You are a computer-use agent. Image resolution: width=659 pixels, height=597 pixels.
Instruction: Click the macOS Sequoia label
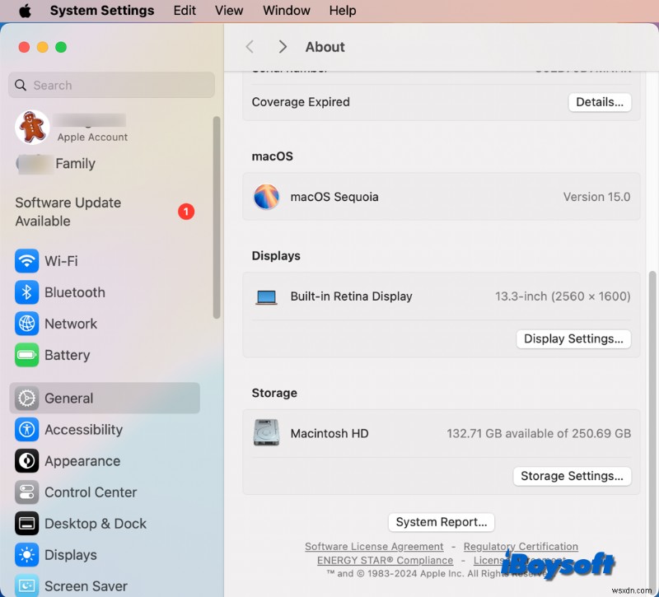pyautogui.click(x=334, y=197)
